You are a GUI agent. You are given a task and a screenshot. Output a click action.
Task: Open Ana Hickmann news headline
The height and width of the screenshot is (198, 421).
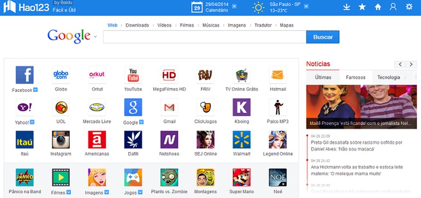[357, 170]
